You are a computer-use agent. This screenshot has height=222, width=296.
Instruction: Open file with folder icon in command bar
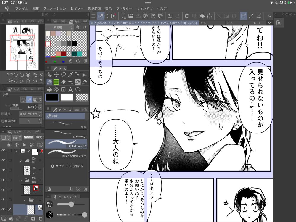[x=131, y=16]
